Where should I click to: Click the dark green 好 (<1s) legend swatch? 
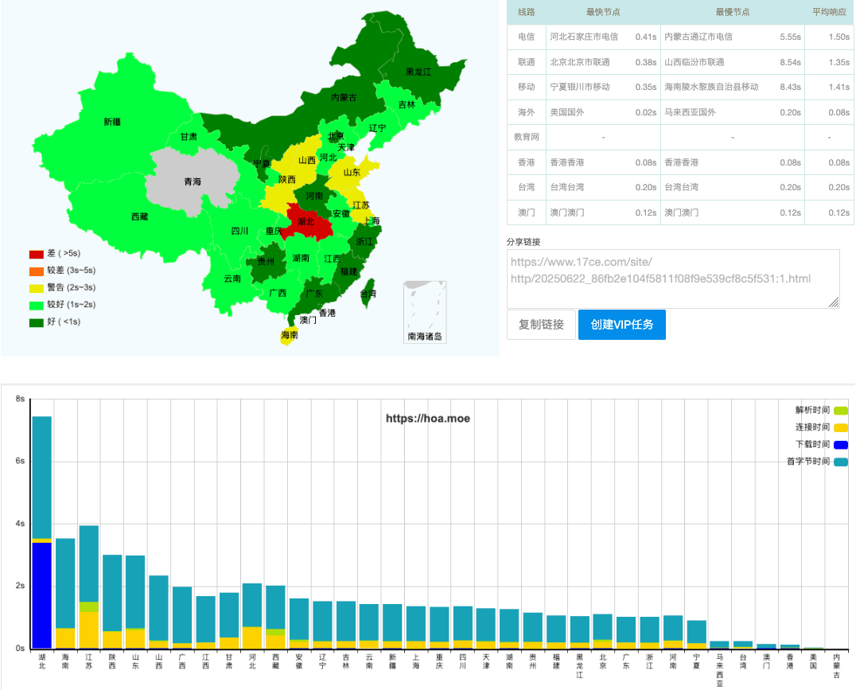pyautogui.click(x=36, y=322)
